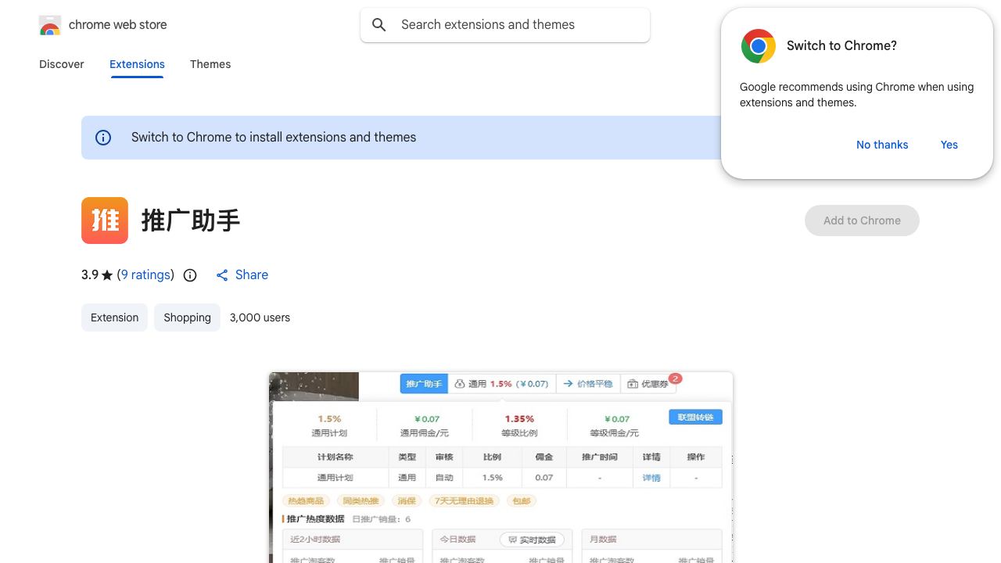
Task: Click the Add to Chrome button
Action: point(862,221)
